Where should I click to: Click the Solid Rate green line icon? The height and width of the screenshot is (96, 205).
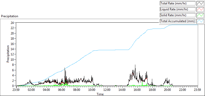point(200,15)
